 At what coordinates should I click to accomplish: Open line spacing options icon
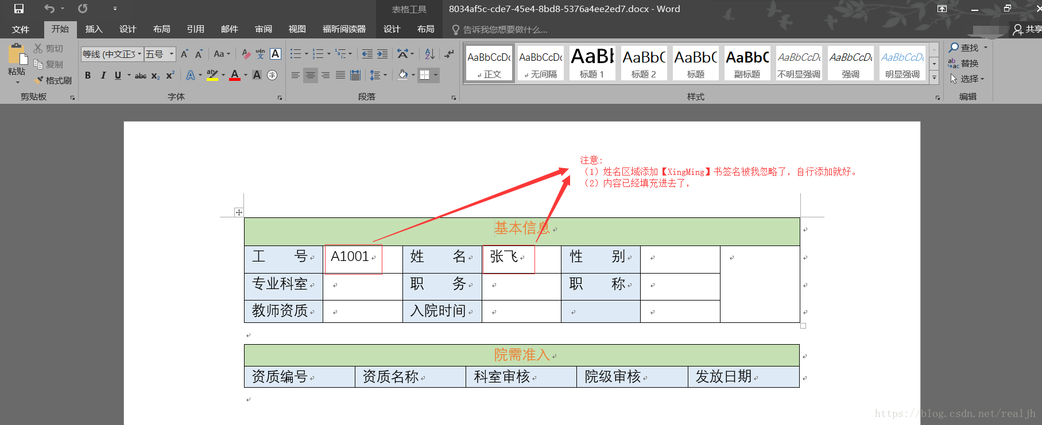coord(375,75)
